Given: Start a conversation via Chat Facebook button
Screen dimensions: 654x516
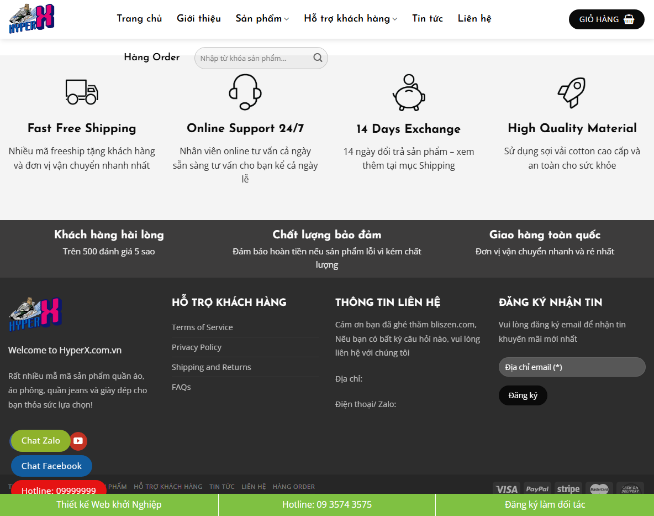Looking at the screenshot, I should coord(51,466).
